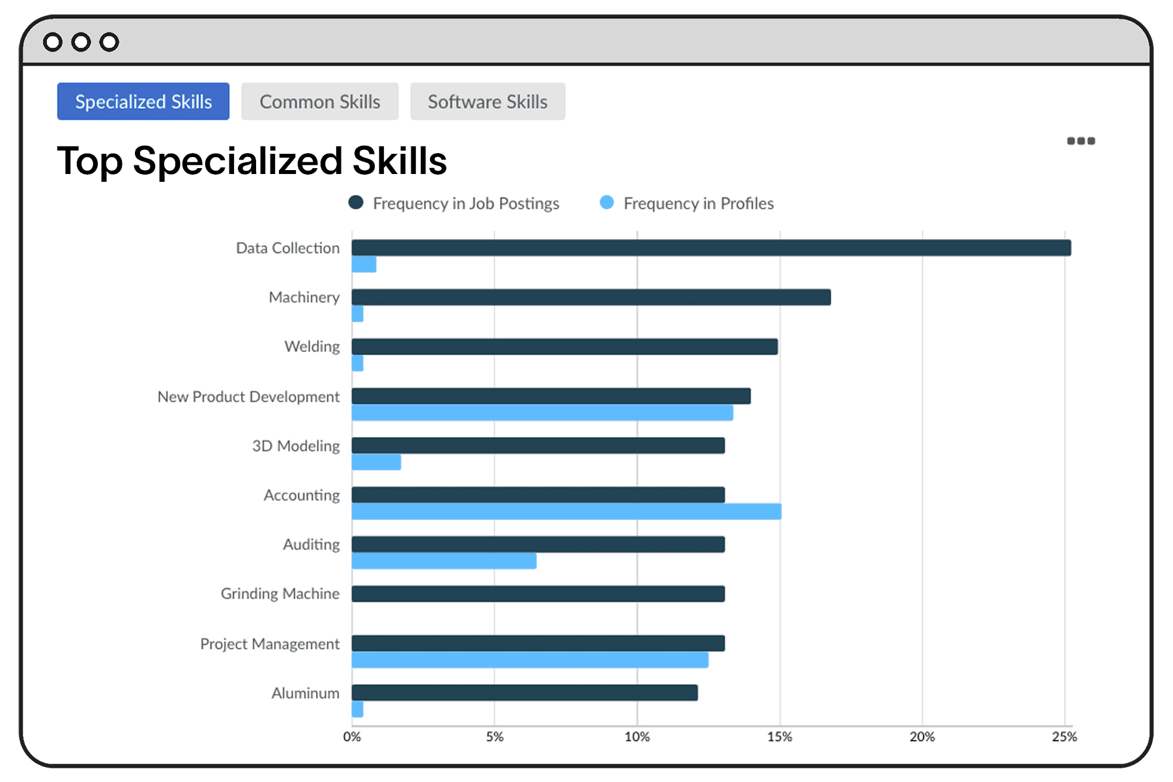Select the Auditing profiles bar
The width and height of the screenshot is (1173, 782).
pos(444,561)
